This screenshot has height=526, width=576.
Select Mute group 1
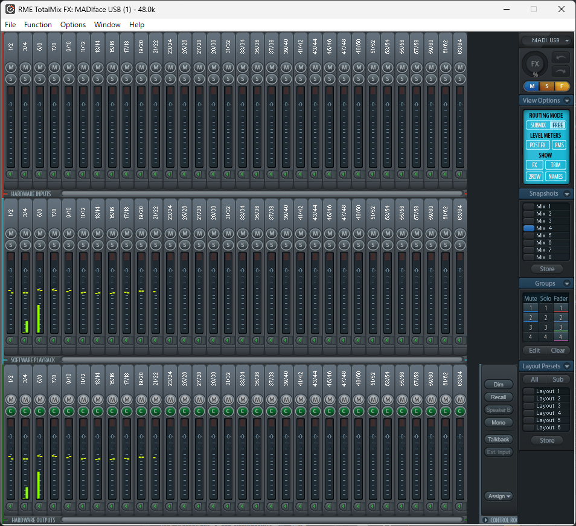pyautogui.click(x=531, y=308)
